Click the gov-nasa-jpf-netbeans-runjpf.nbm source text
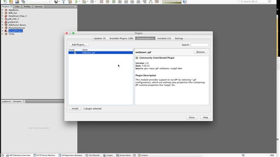 (163, 68)
